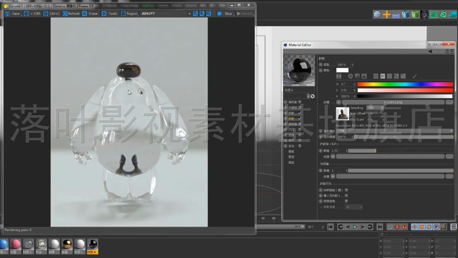Click the texture preview thumbnail
Screen dimensions: 458x258
tap(342, 114)
